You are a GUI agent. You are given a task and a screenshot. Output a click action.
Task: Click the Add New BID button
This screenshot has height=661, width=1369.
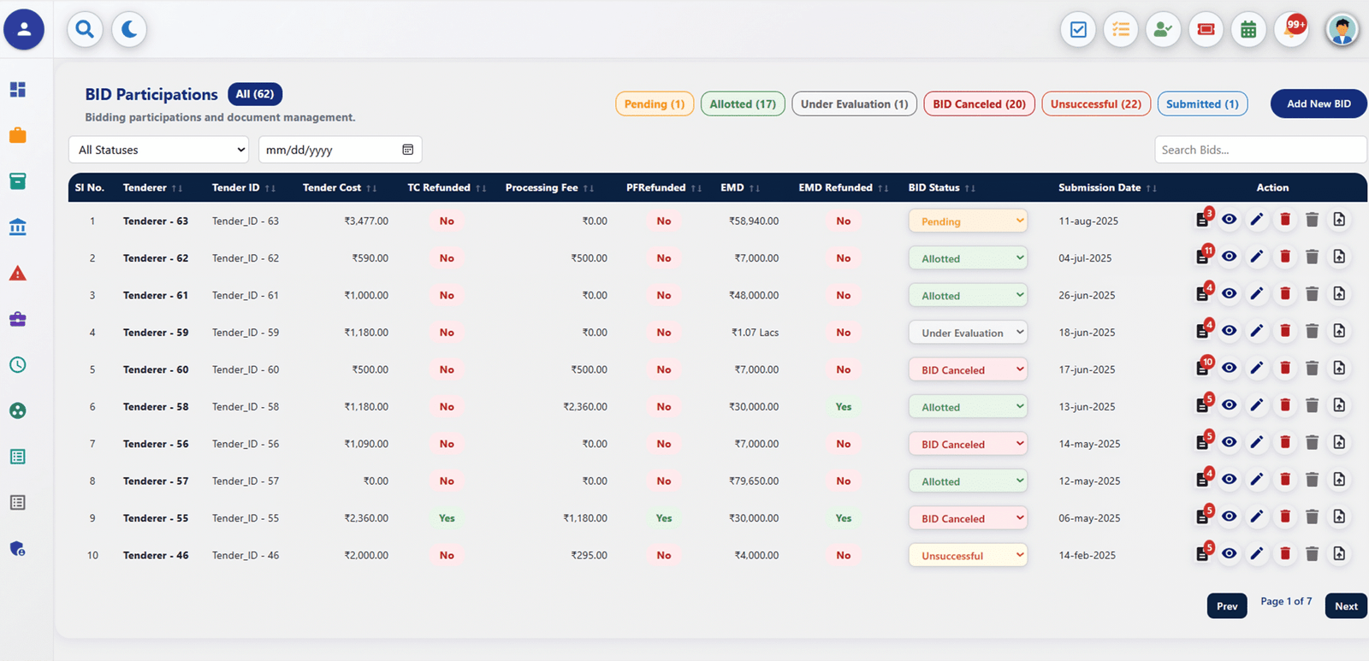[x=1318, y=104]
